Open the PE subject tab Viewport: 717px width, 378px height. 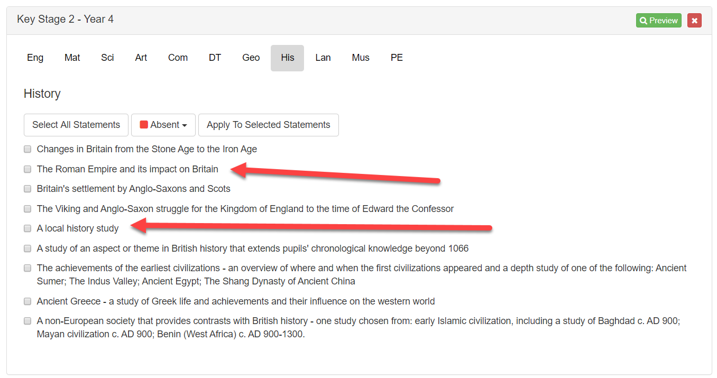coord(397,58)
